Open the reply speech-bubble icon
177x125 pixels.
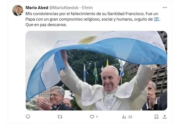pos(28,117)
